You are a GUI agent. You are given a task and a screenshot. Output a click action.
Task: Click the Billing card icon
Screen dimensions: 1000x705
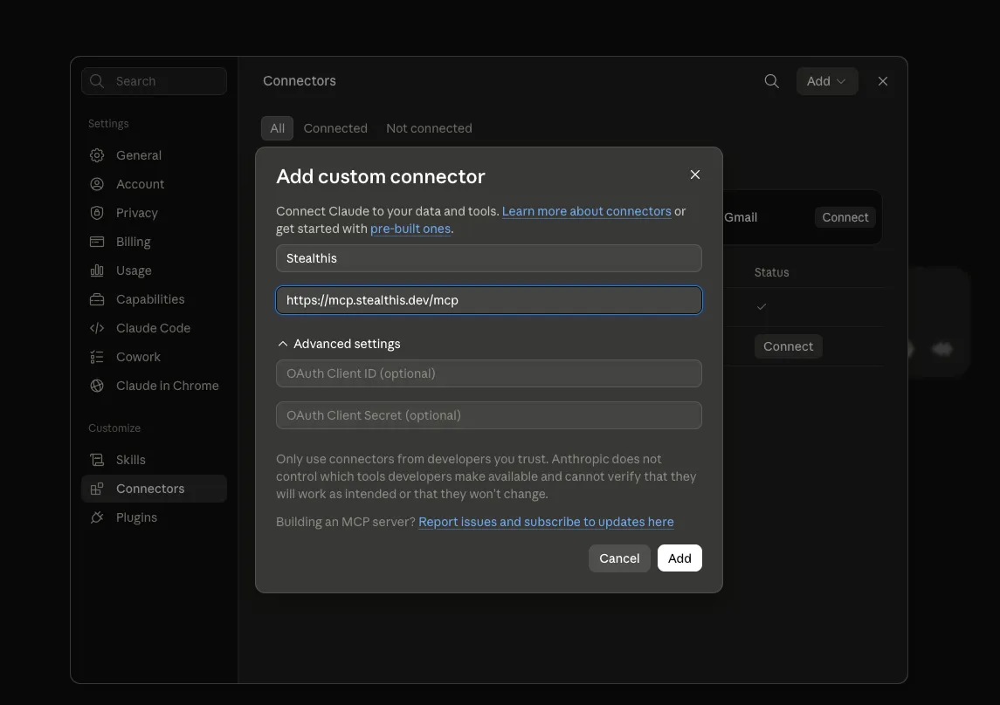click(x=97, y=242)
